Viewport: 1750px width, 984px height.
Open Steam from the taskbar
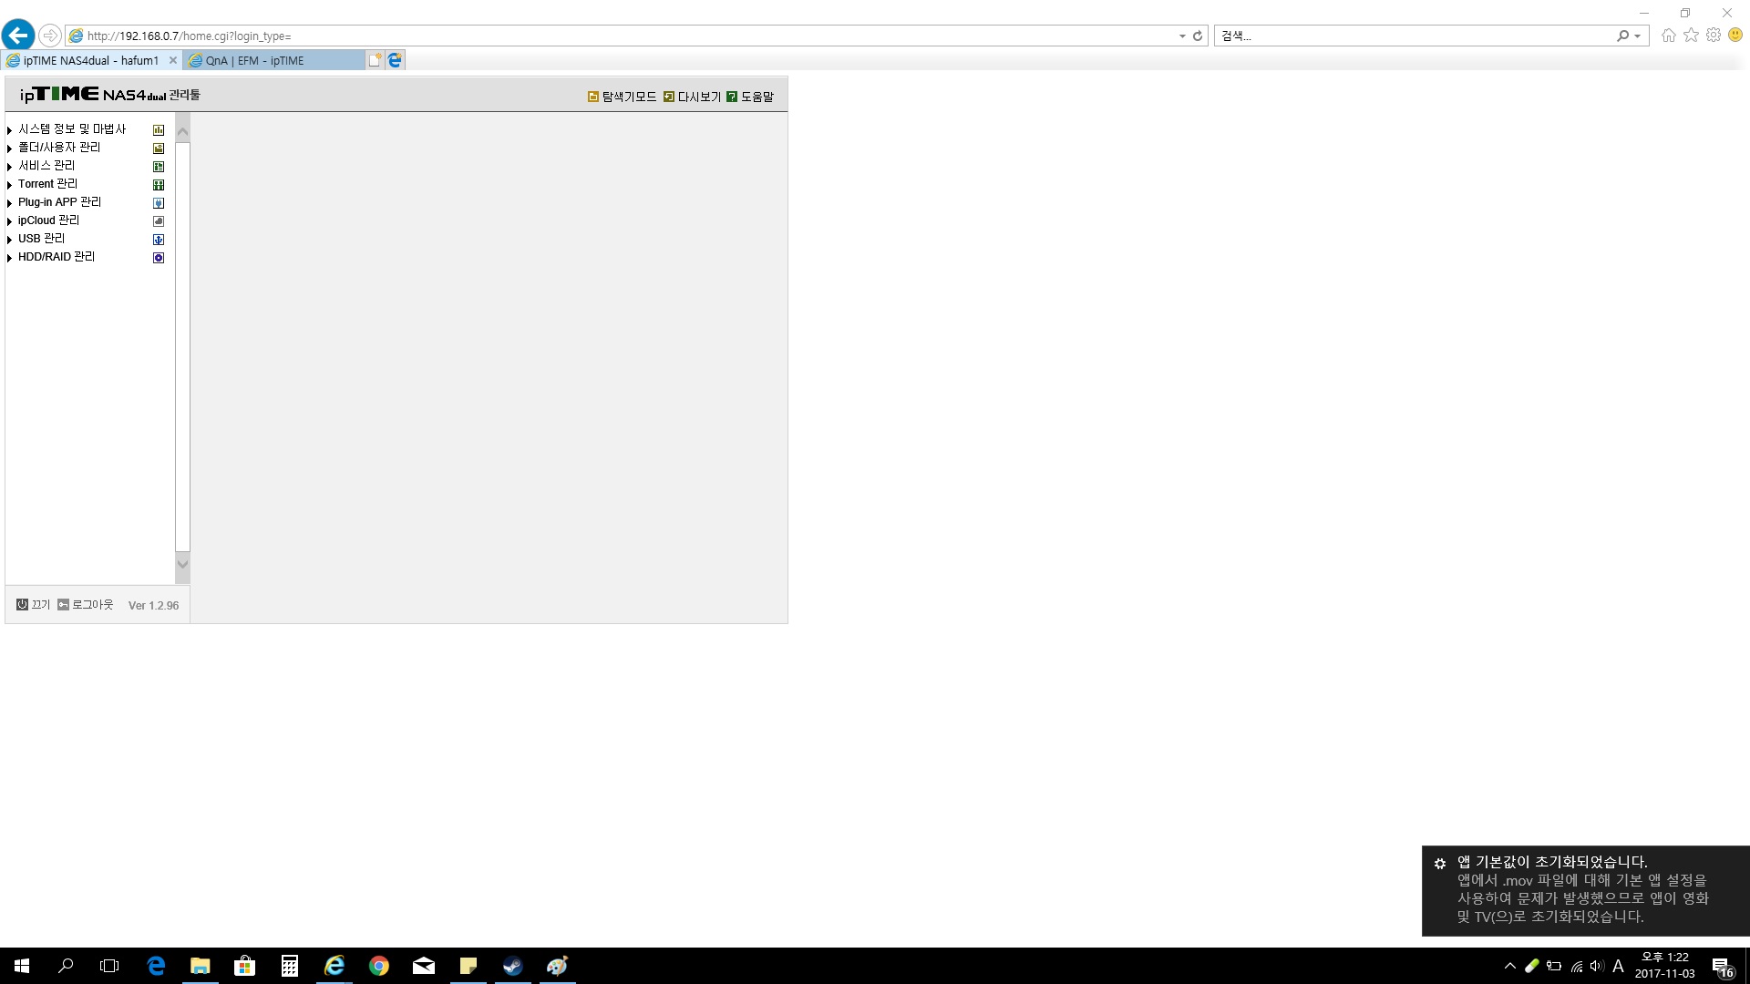pos(513,966)
